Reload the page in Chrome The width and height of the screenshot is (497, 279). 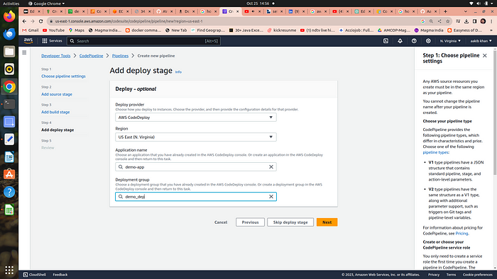pos(40,21)
